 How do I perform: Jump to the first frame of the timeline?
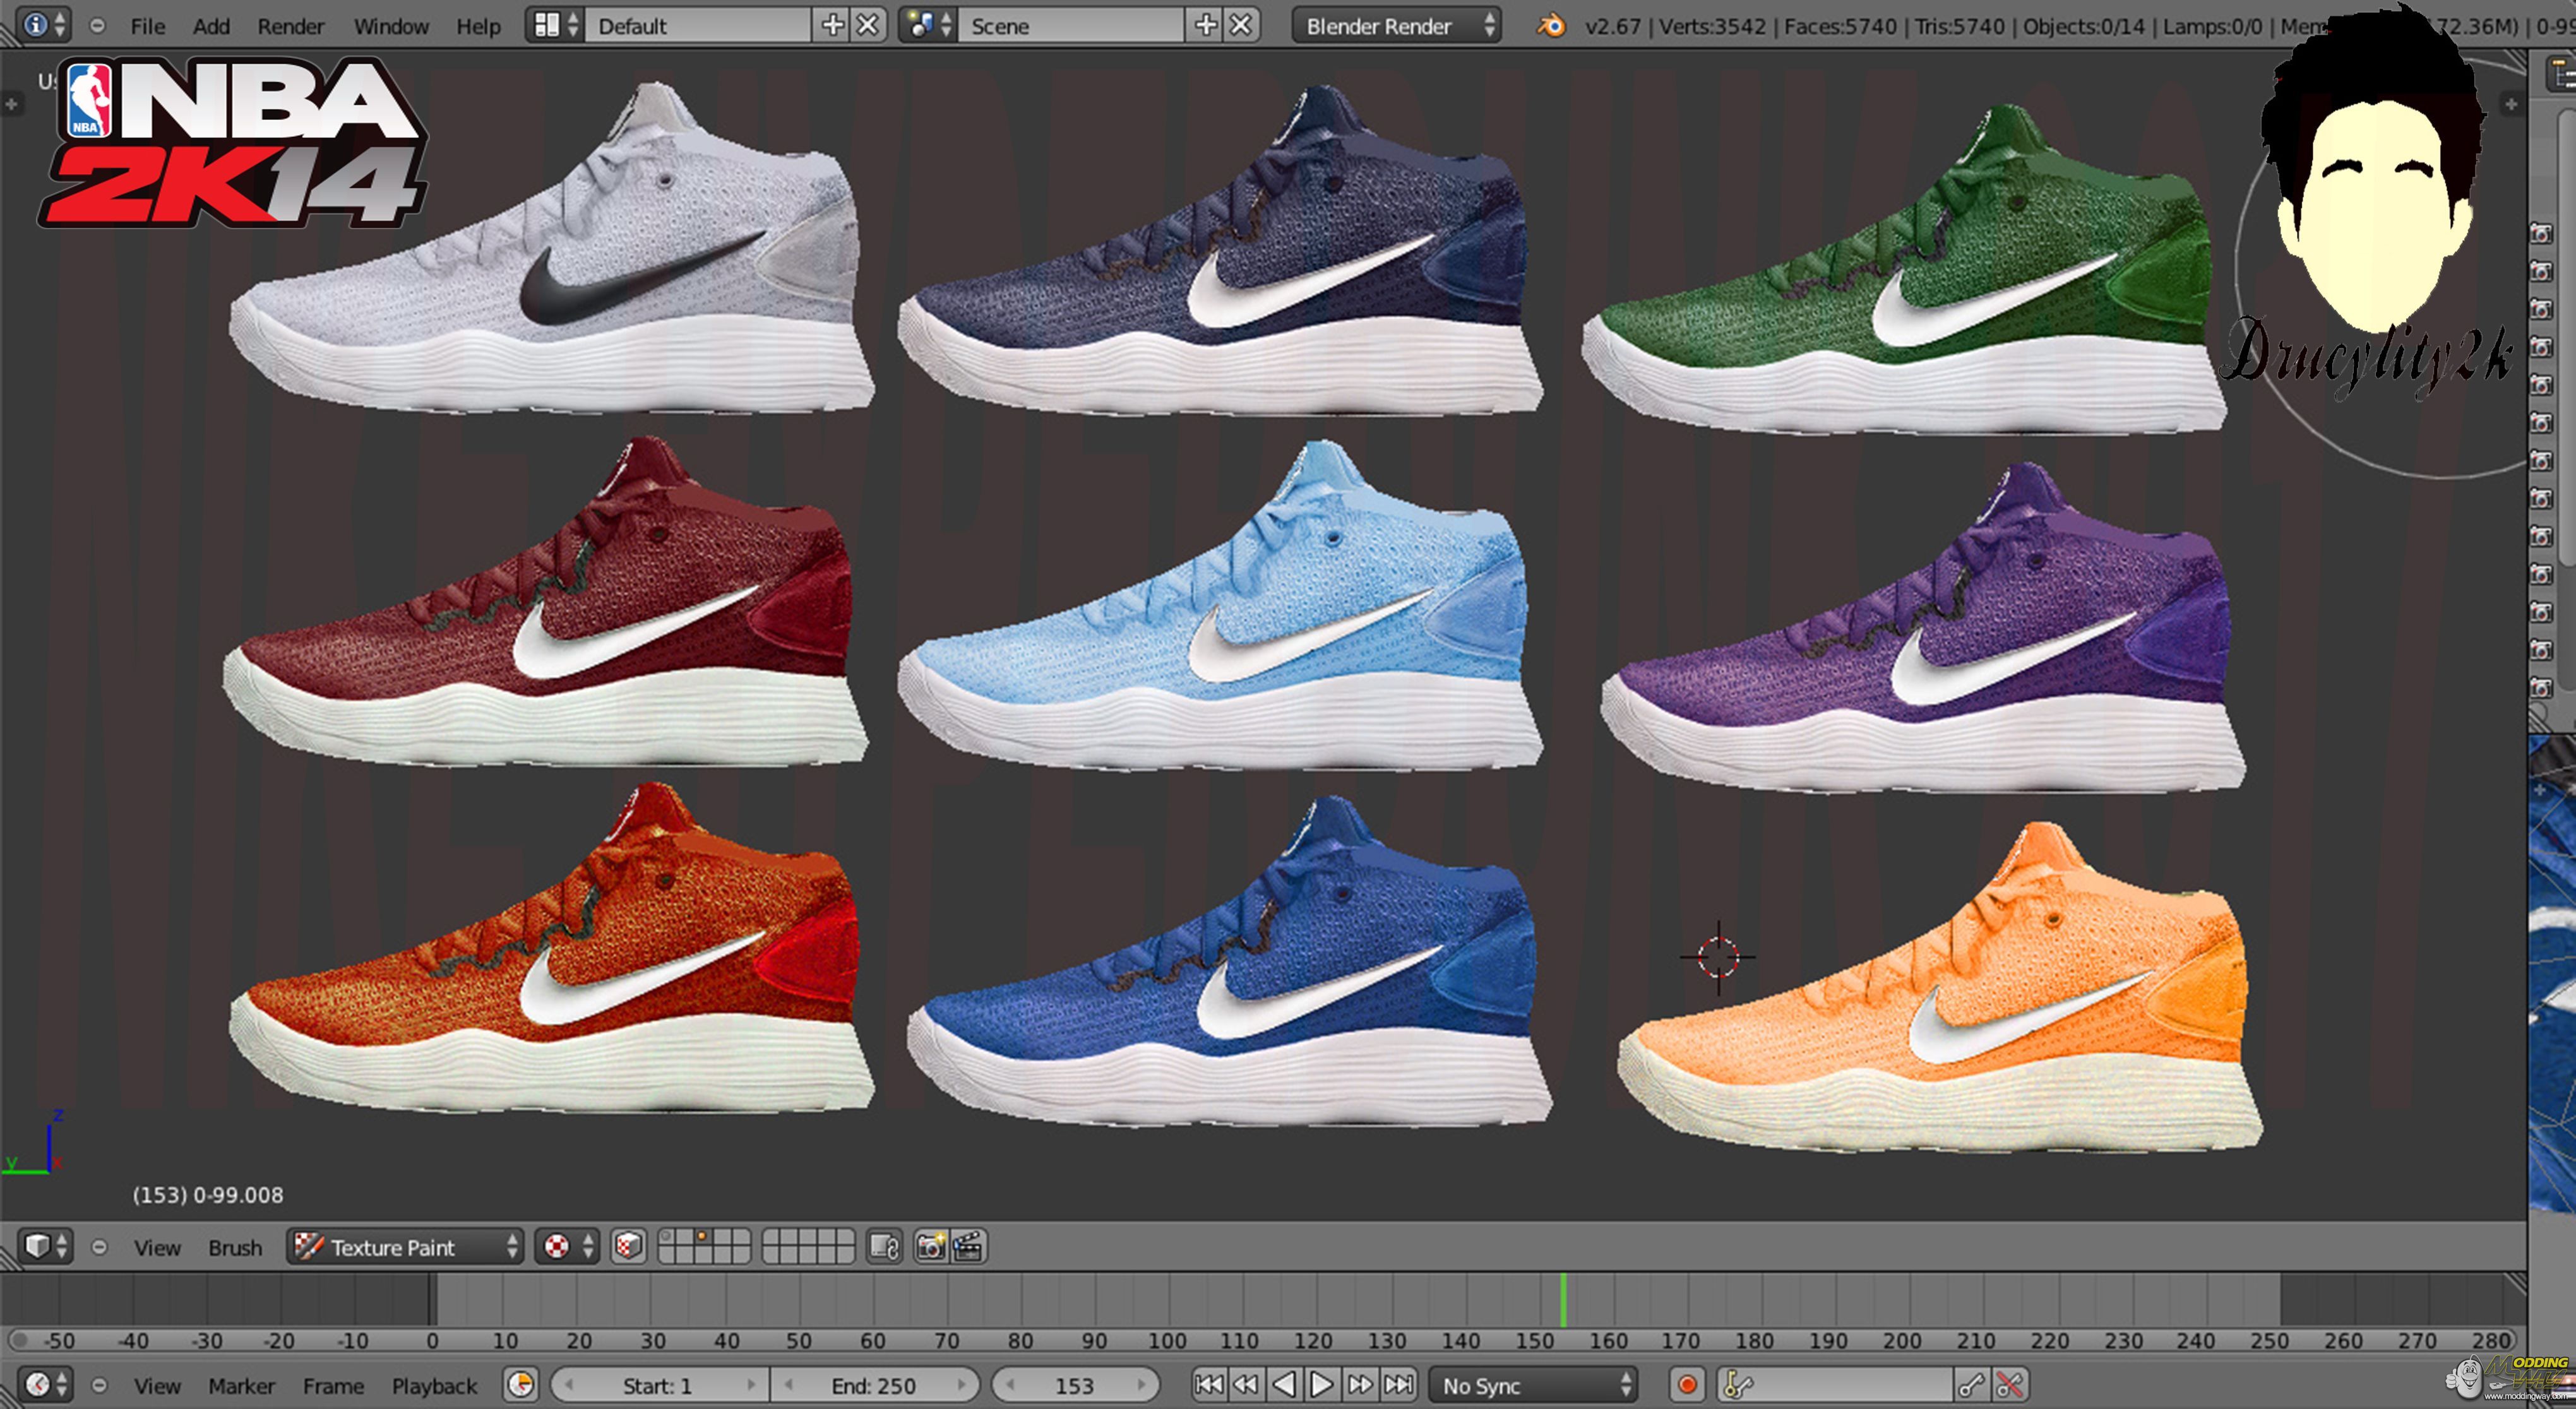point(1208,1385)
